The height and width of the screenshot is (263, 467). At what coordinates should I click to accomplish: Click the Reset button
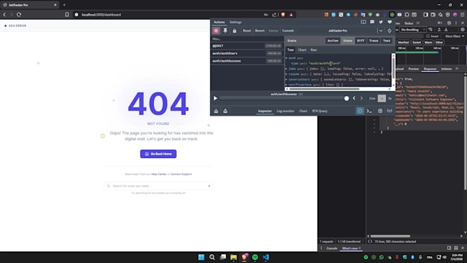point(247,31)
